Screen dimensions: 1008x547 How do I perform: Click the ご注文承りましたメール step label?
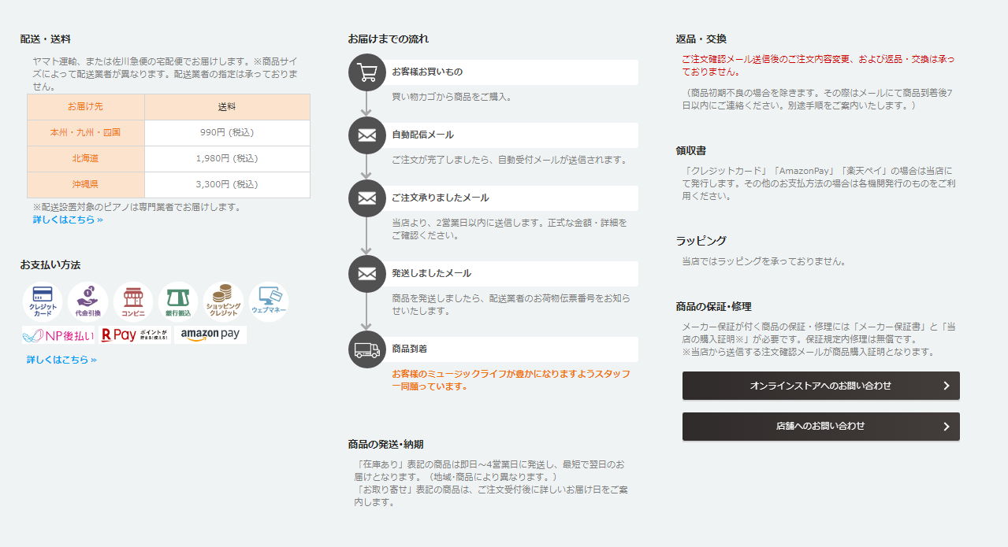441,198
